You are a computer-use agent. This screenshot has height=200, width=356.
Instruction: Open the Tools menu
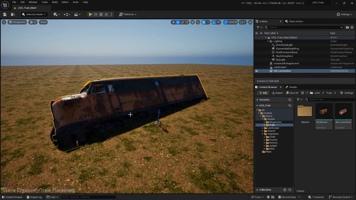pyautogui.click(x=44, y=2)
